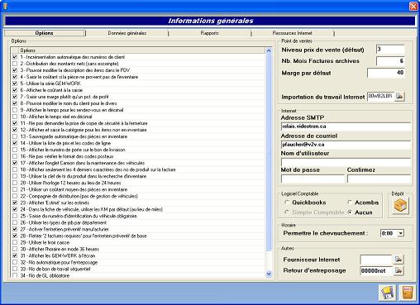Select Aucun accounting option
The width and height of the screenshot is (420, 305).
click(x=350, y=212)
